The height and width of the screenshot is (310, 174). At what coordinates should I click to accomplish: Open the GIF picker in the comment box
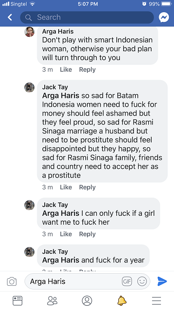pos(127,281)
